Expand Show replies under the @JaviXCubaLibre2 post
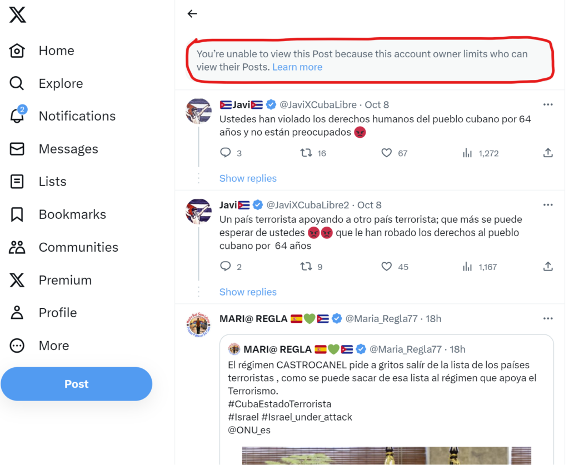This screenshot has height=465, width=569. click(x=248, y=292)
